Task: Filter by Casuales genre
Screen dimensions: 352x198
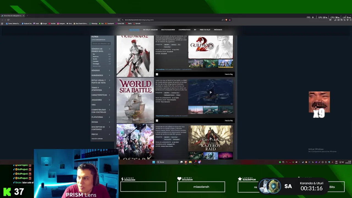Action: (x=102, y=61)
